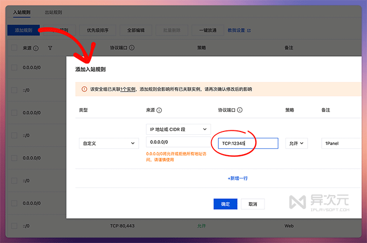Tick the checkbox of the first 0.0.0.0/0 row
The image size is (367, 243).
15,68
